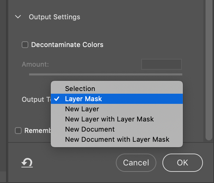Screen dimensions: 214x183
Task: Click the Amount slider track
Action: 106,74
